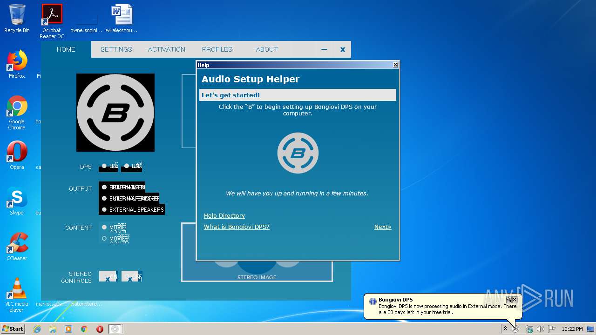Select the first CONTENT radio option
Image resolution: width=596 pixels, height=335 pixels.
104,227
